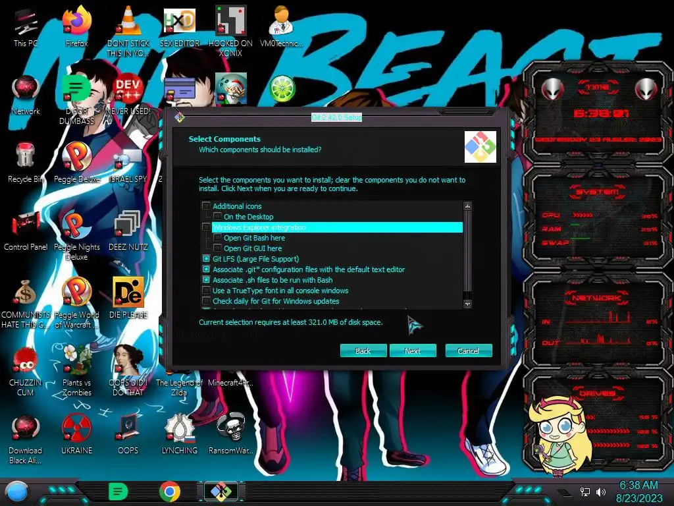
Task: Uncheck Associate .sh files with Bash
Action: tap(206, 279)
